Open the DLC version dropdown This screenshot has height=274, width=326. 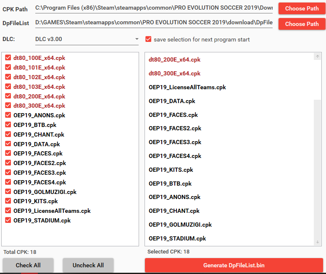87,39
